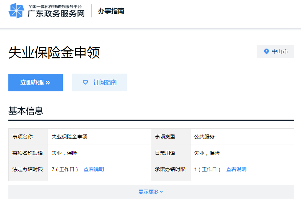This screenshot has width=301, height=203.
Task: Open 查看说明 link for 承诺办结时限
Action: 236,169
